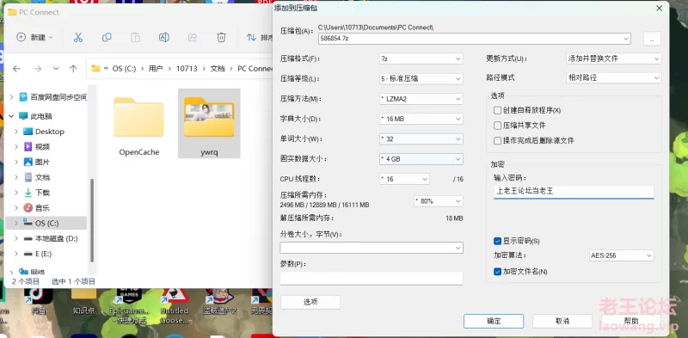Click the 帮助 button

[x=631, y=321]
